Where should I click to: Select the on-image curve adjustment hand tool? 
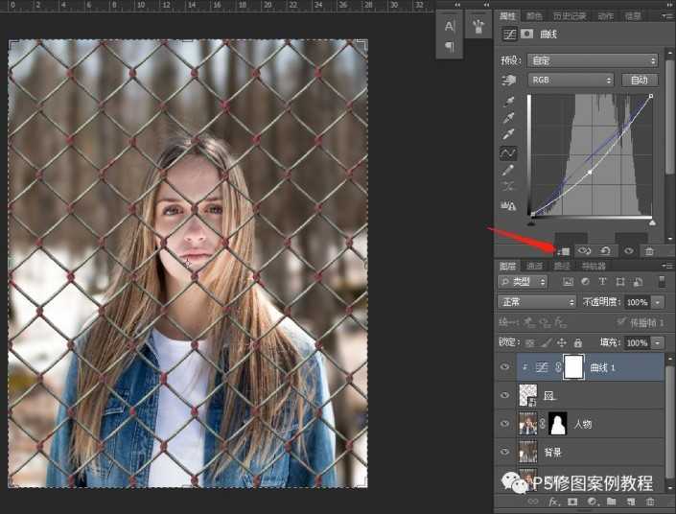[x=508, y=81]
